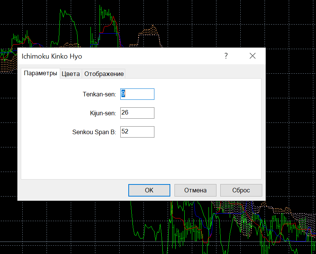Image resolution: width=316 pixels, height=254 pixels.
Task: Click the Senkou Span B label
Action: (x=94, y=132)
